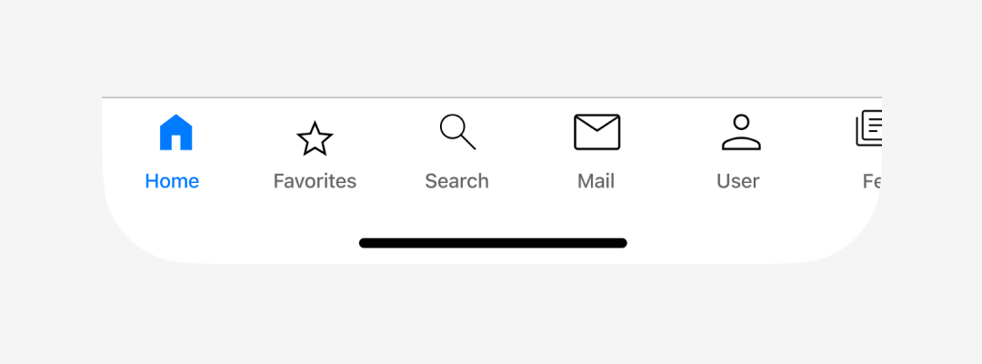Switch to the Home tab label

[172, 181]
